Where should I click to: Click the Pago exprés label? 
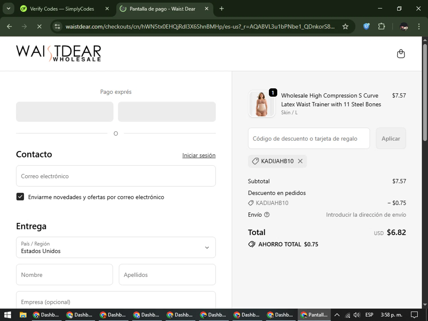[116, 92]
